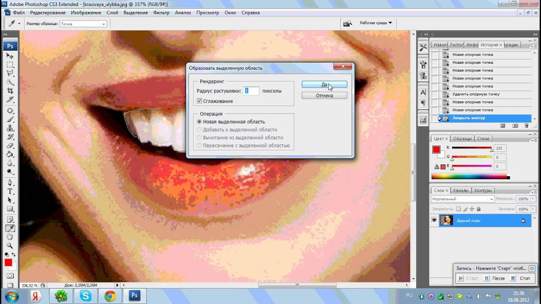This screenshot has width=541, height=304.
Task: Click the color spectrum ramp
Action: click(470, 177)
